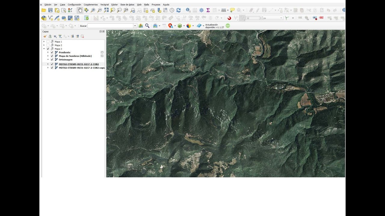This screenshot has width=385, height=216.
Task: Collapse all layers in Capas panel
Action: (77, 36)
